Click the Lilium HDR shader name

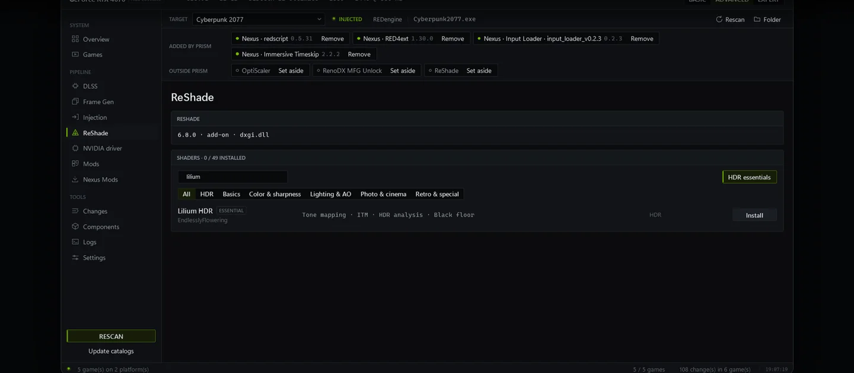[195, 211]
